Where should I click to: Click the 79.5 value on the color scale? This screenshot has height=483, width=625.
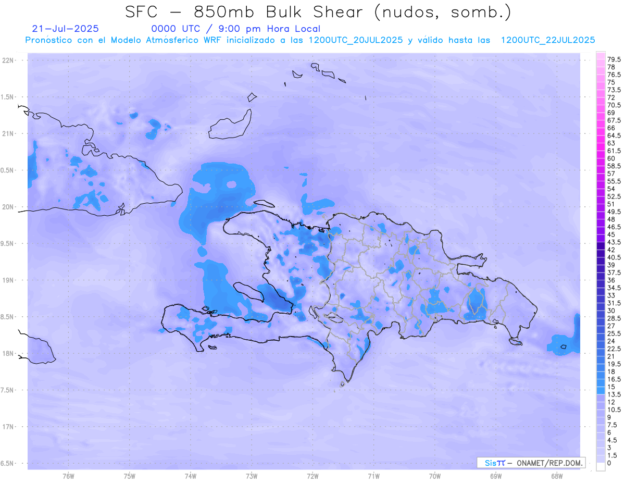(614, 60)
